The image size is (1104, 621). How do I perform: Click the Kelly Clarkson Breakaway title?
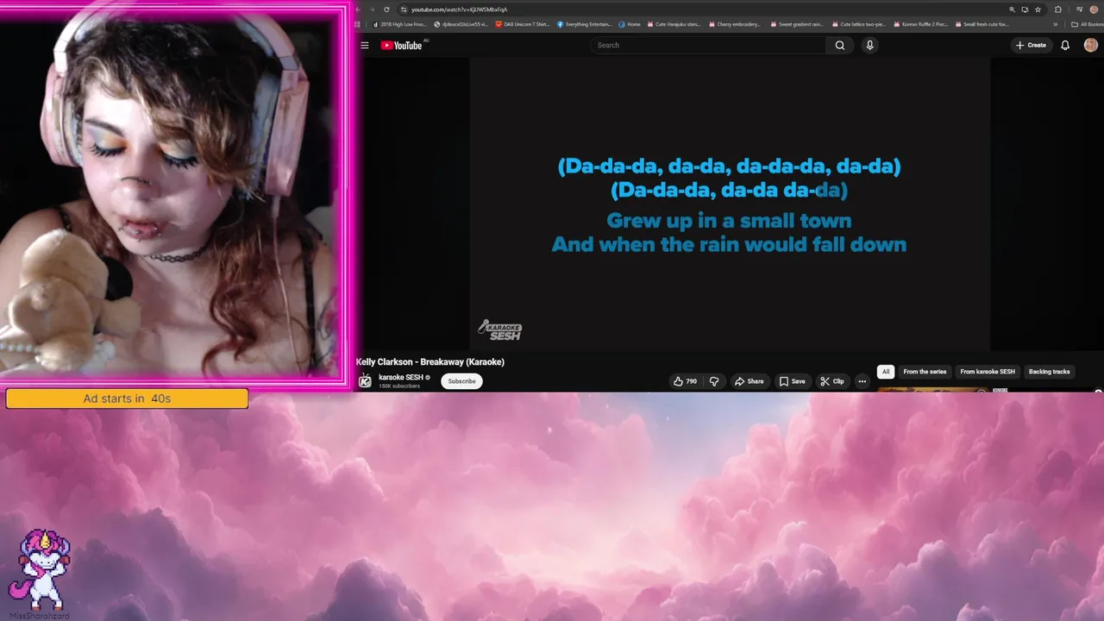430,361
